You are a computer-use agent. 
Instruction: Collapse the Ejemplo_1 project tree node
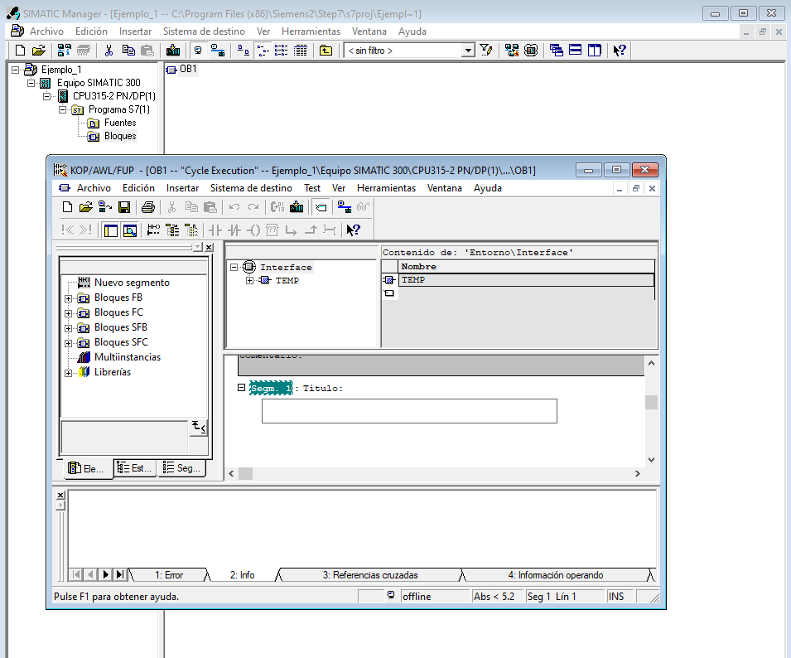16,70
